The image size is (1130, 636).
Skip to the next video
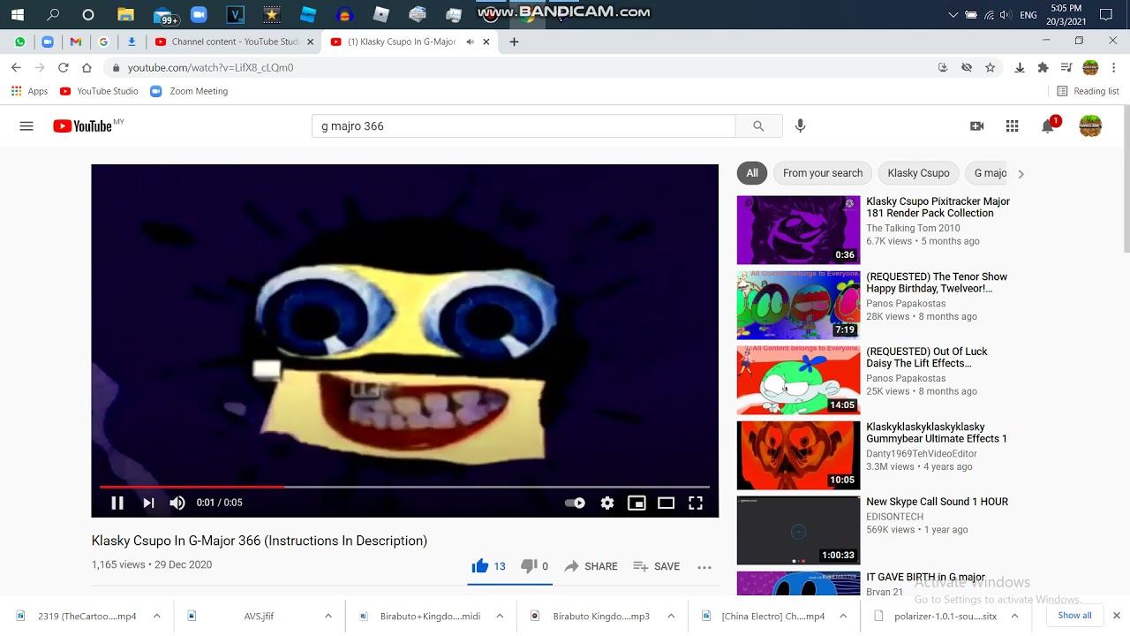[148, 503]
